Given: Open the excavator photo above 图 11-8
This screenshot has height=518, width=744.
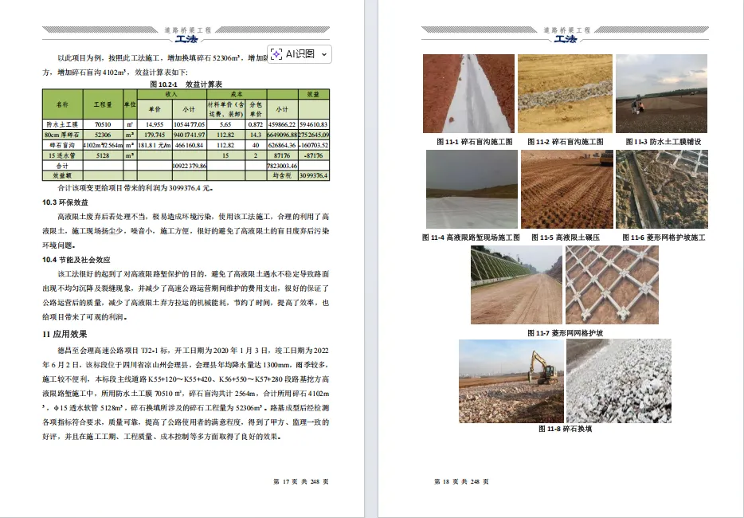Looking at the screenshot, I should (511, 381).
